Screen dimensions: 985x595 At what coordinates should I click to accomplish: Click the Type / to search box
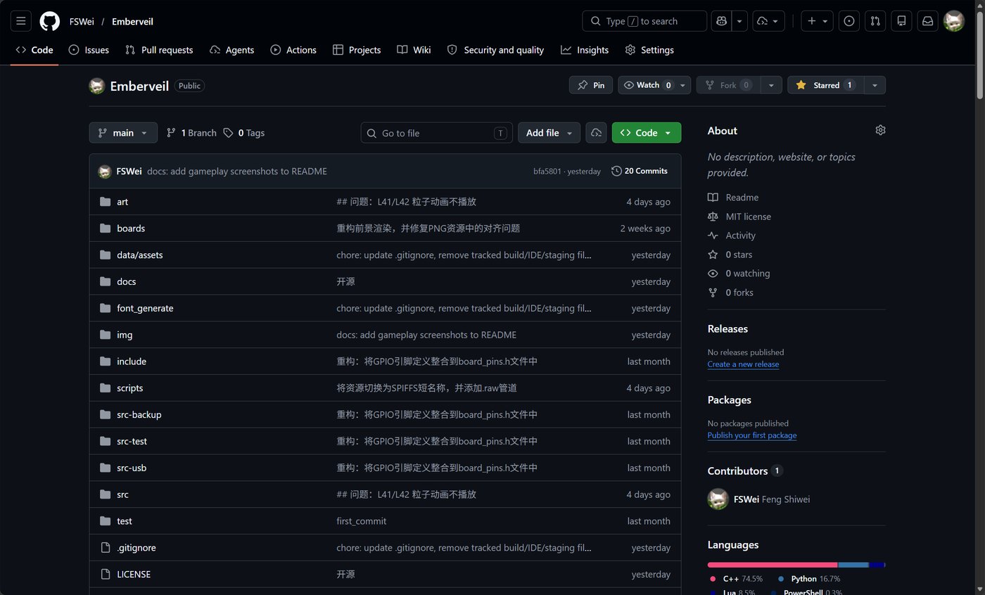644,21
